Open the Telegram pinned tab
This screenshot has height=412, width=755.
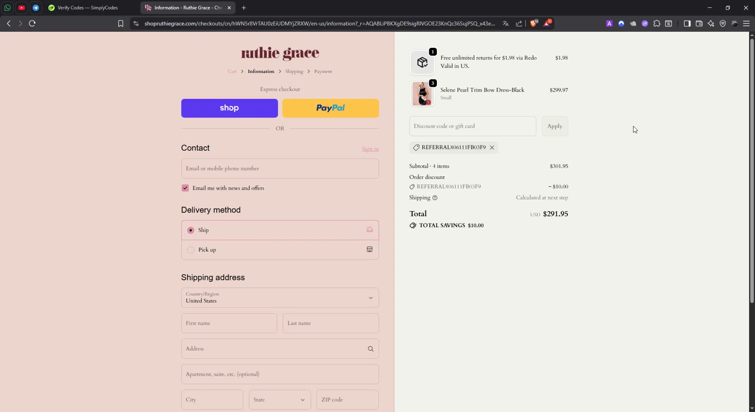pyautogui.click(x=36, y=8)
